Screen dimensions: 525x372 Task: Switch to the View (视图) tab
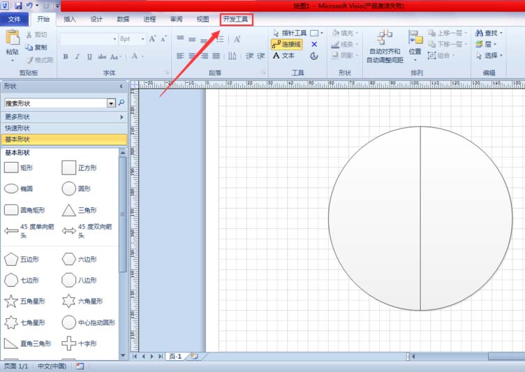(x=203, y=20)
